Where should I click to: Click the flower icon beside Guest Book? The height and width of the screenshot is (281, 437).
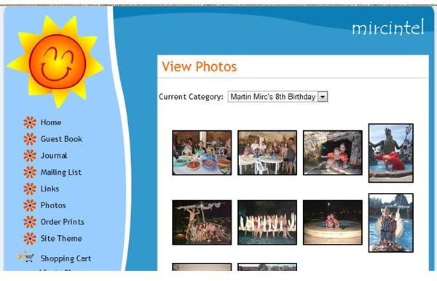pyautogui.click(x=30, y=139)
